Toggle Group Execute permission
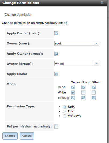109x143 pixels. point(84,98)
